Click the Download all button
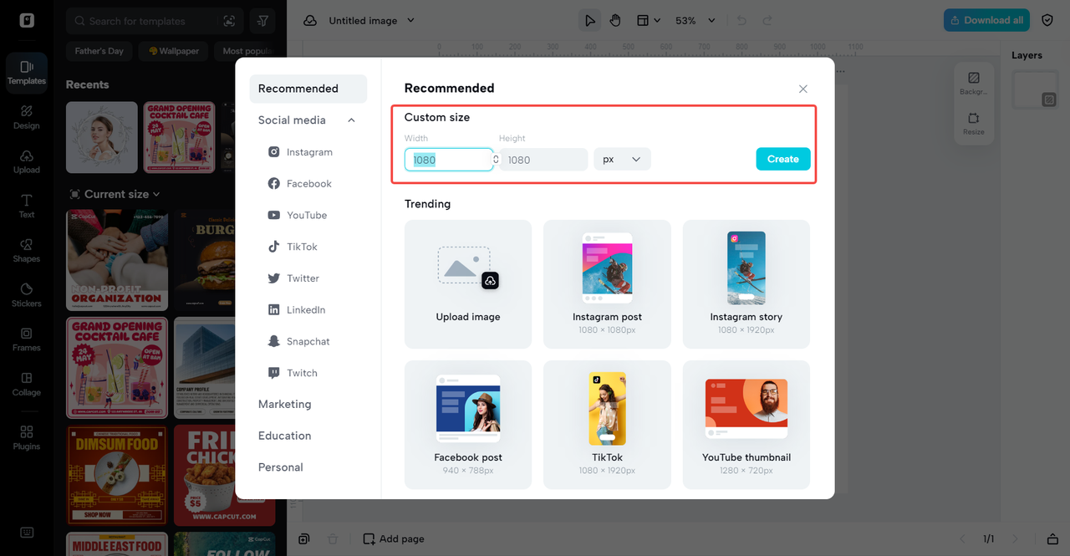The height and width of the screenshot is (556, 1070). (986, 20)
